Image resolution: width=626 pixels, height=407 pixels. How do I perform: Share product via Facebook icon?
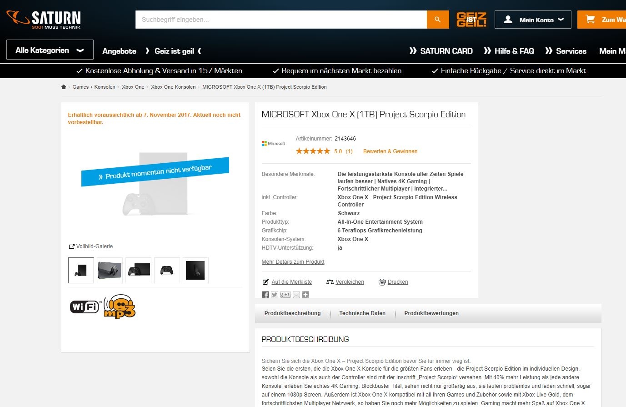coord(265,295)
